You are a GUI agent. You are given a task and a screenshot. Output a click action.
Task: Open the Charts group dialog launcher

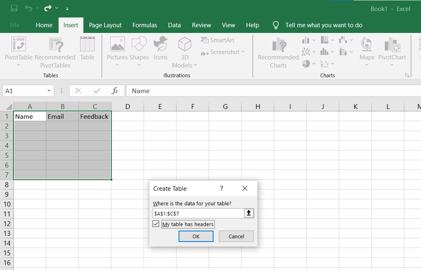pyautogui.click(x=407, y=75)
